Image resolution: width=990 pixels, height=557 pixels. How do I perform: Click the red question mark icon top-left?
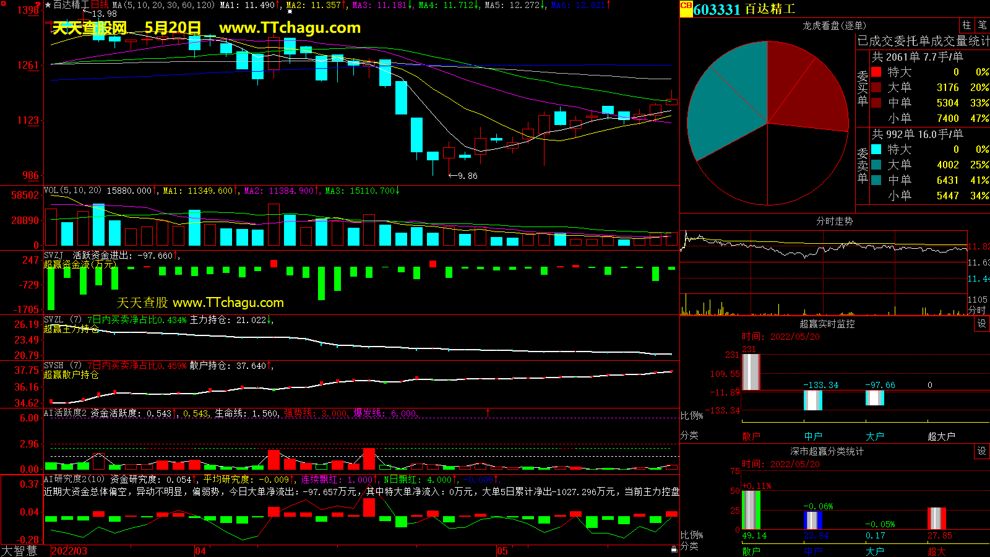point(38,4)
